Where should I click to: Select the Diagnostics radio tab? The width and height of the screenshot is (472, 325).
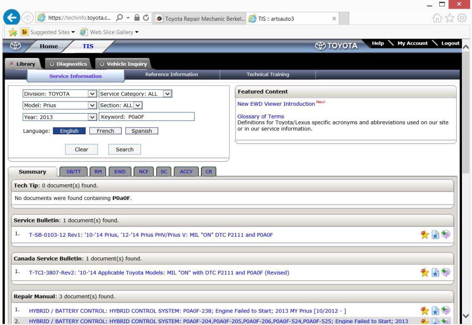coord(69,64)
